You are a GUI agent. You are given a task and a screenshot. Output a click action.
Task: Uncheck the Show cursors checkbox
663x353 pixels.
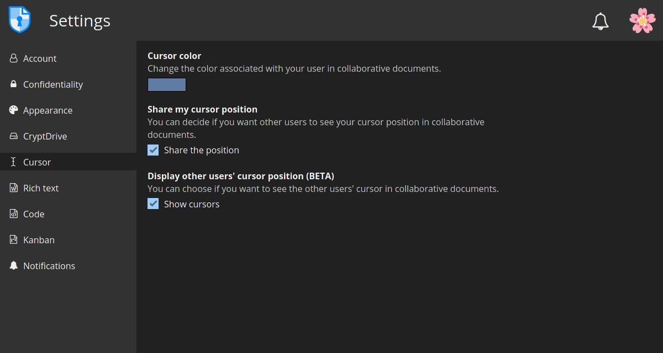[153, 204]
